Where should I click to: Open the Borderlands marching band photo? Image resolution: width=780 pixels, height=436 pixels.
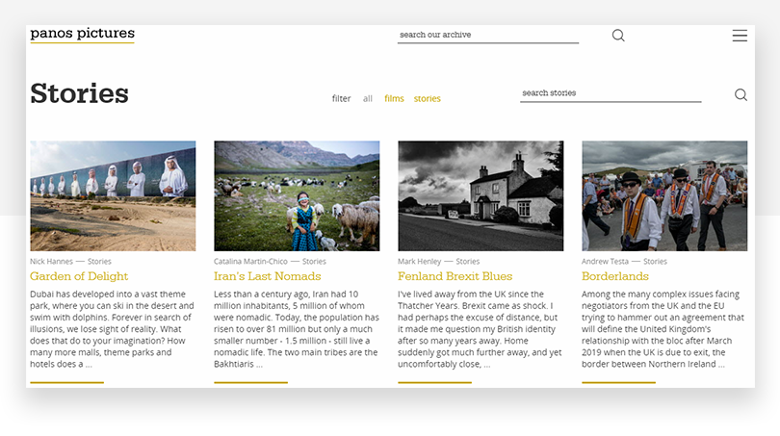tap(664, 195)
